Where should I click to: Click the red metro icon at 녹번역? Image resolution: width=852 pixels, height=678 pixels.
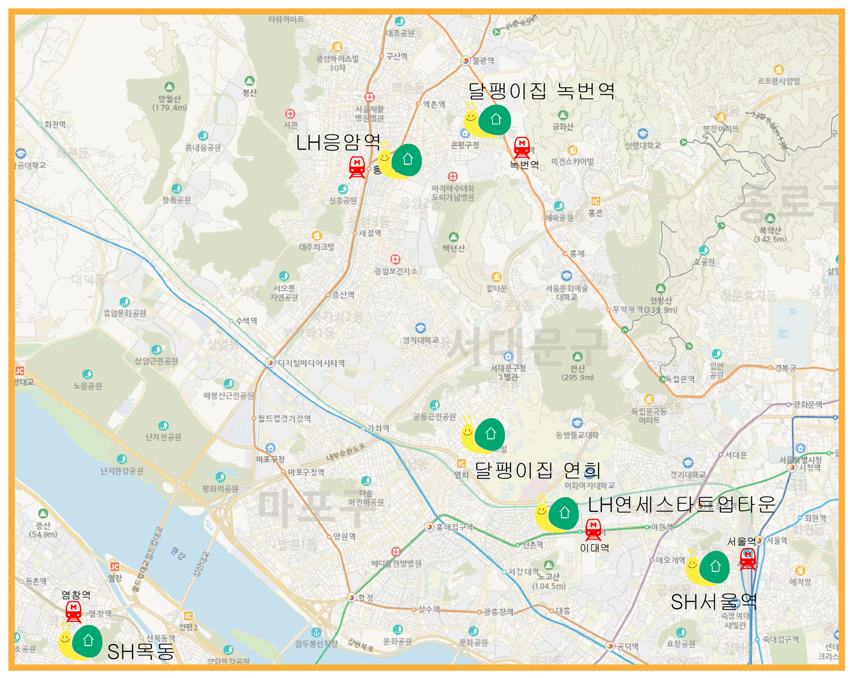[x=522, y=148]
